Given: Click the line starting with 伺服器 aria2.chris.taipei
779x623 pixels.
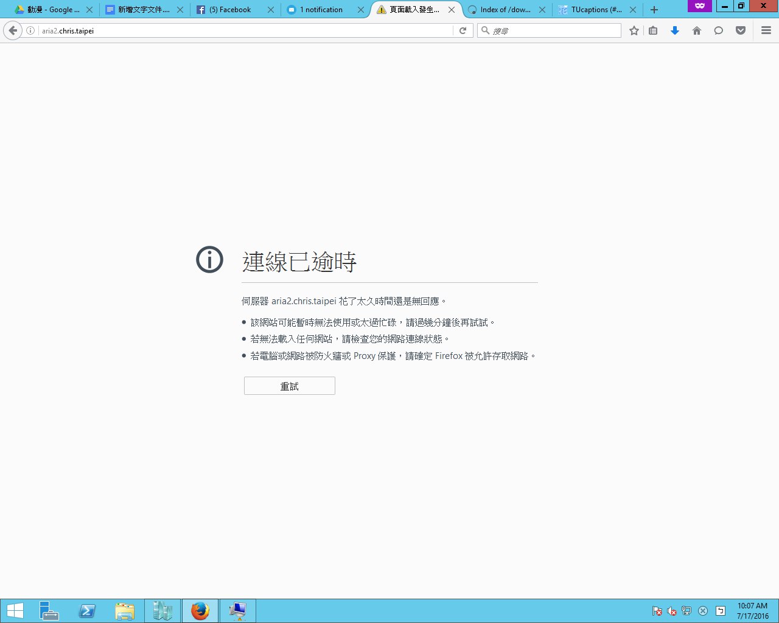Looking at the screenshot, I should pyautogui.click(x=344, y=301).
